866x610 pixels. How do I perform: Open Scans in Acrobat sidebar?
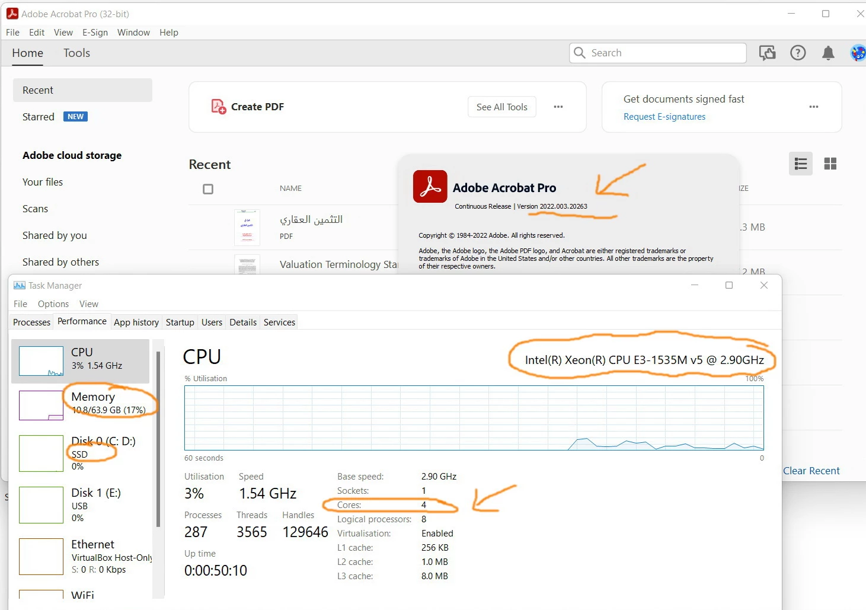[35, 209]
